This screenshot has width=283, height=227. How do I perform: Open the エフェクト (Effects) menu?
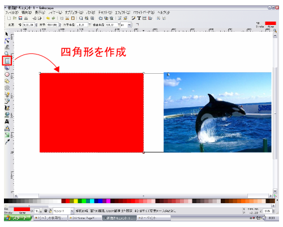(122, 12)
